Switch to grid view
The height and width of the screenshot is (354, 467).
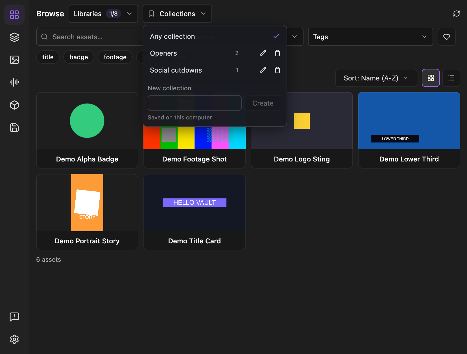click(x=431, y=78)
